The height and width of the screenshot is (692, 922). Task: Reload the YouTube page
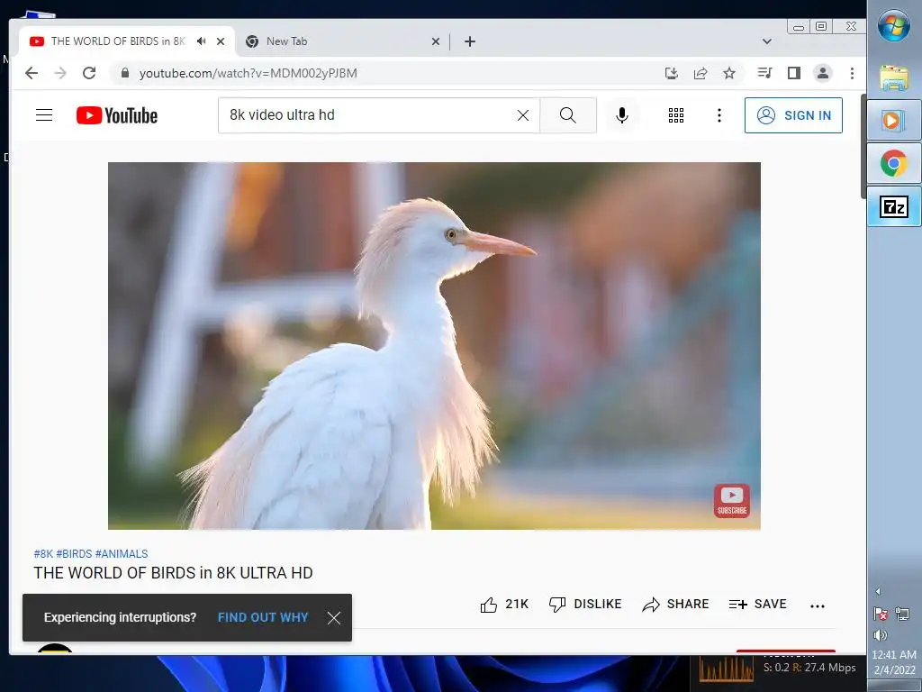click(x=89, y=73)
